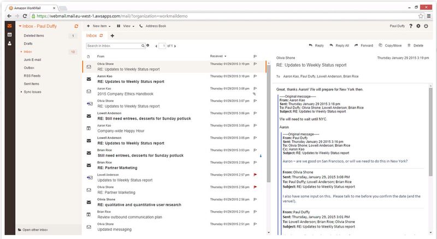Screen dimensions: 437x239
Task: Click the Reply All button
Action: 339,46
